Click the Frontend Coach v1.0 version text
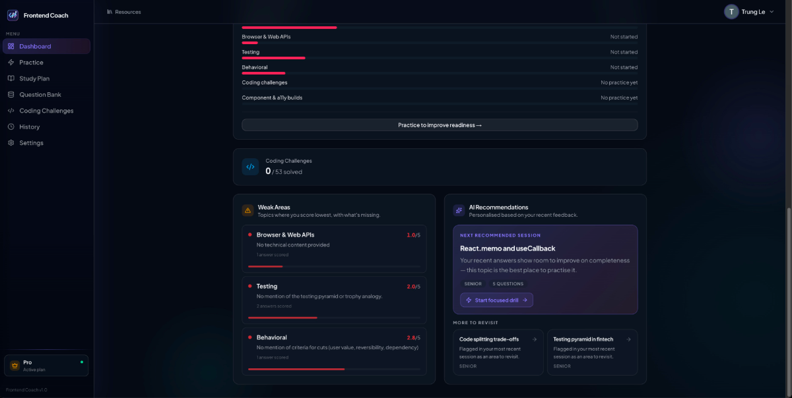The image size is (792, 398). tap(26, 389)
